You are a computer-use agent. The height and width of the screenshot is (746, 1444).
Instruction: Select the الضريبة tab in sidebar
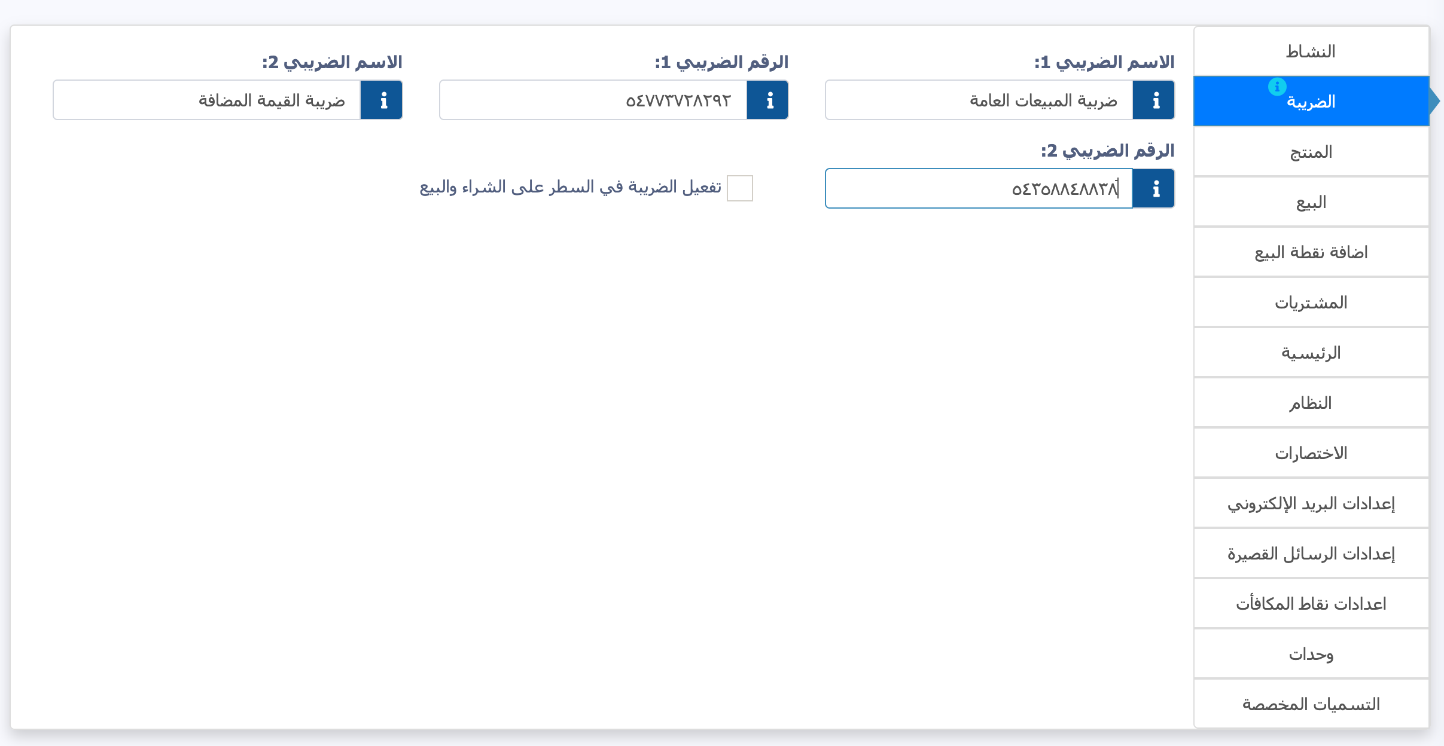tap(1311, 101)
